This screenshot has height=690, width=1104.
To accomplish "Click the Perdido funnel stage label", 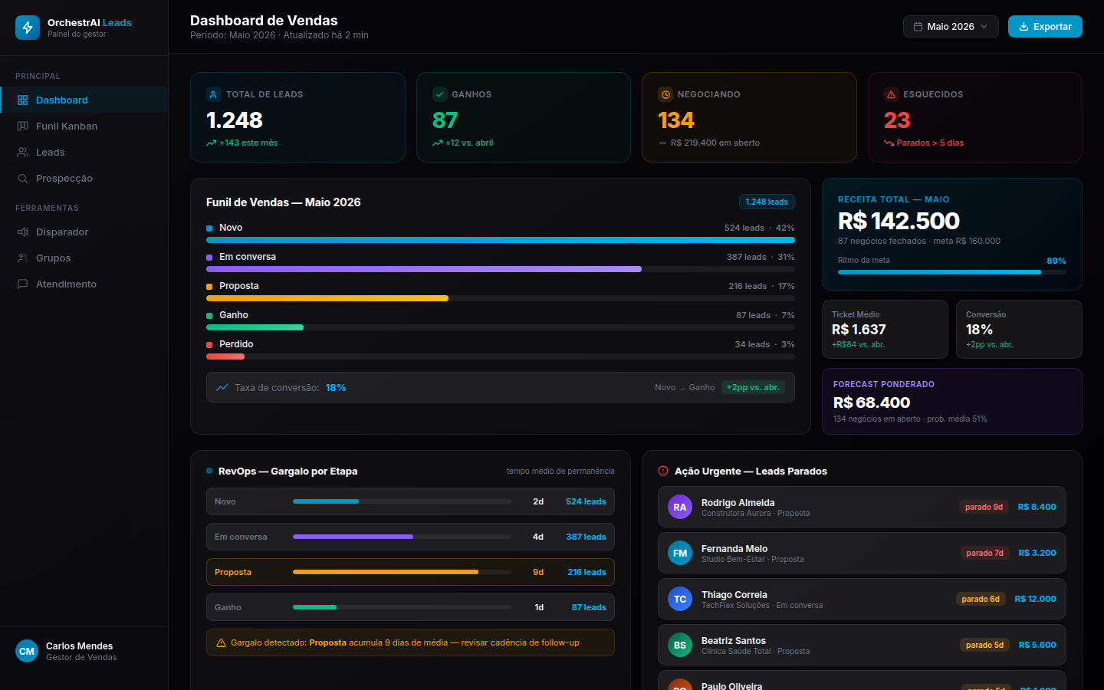I will tap(236, 345).
